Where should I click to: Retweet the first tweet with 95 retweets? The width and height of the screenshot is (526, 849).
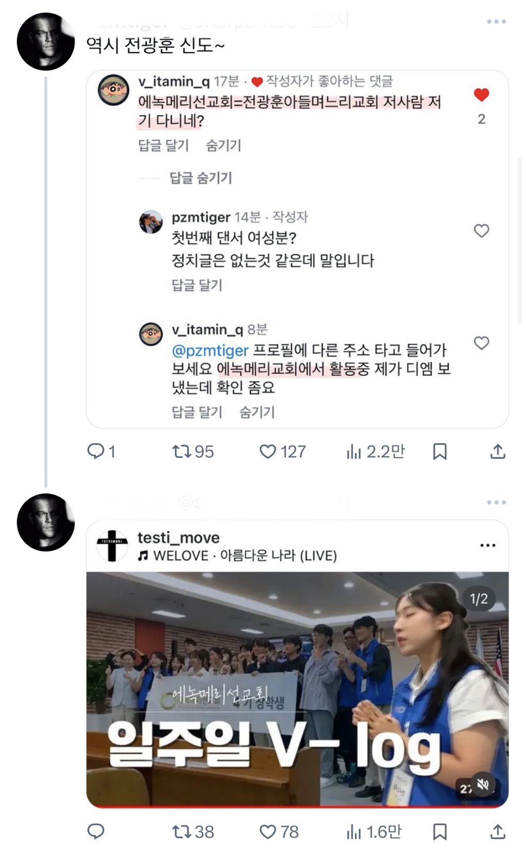pos(181,452)
